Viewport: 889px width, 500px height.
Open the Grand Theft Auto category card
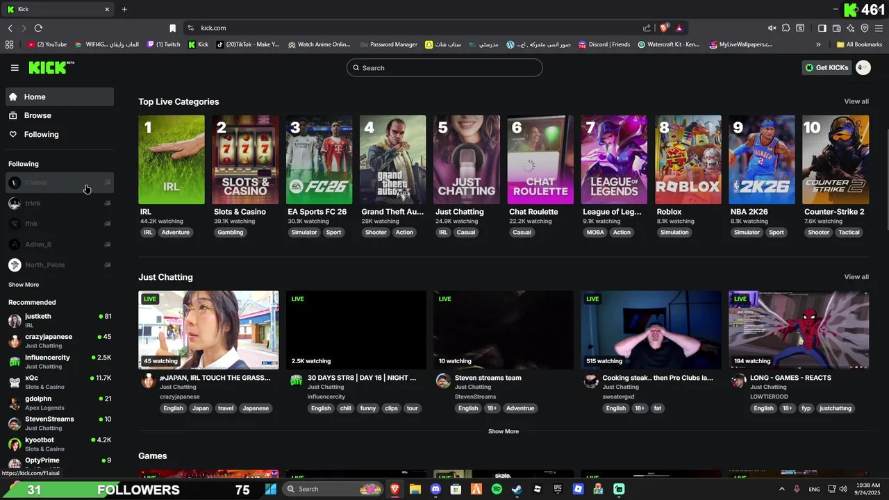(x=392, y=160)
